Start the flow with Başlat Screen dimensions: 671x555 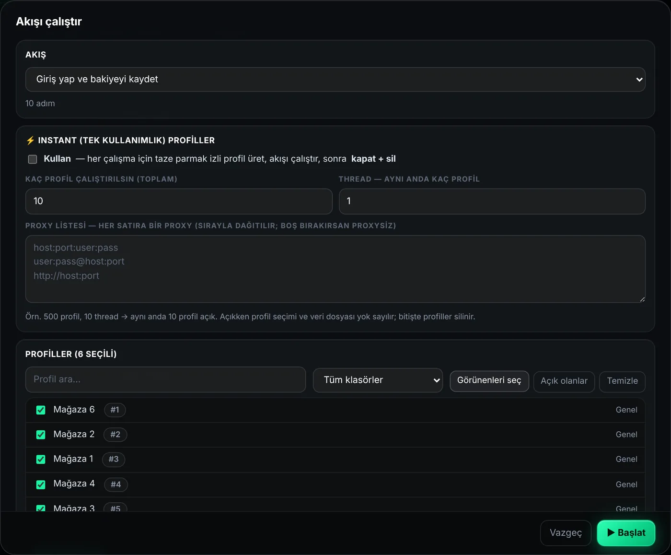click(x=626, y=533)
